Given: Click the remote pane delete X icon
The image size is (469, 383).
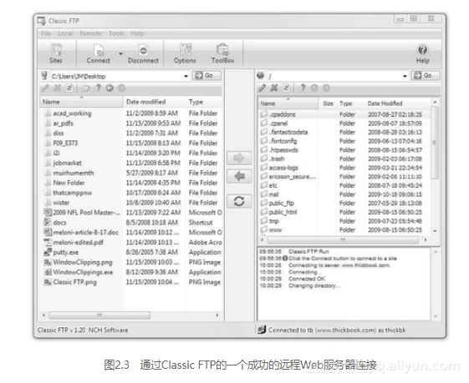Looking at the screenshot, I should tap(274, 88).
